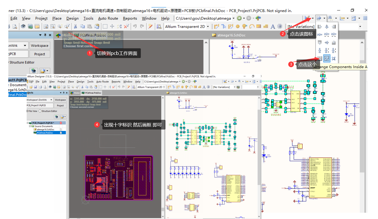Select File View radio button in inset window
The image size is (378, 219).
pos(27,111)
